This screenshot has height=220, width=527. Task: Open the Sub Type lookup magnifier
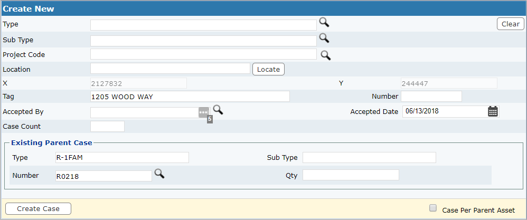[324, 38]
